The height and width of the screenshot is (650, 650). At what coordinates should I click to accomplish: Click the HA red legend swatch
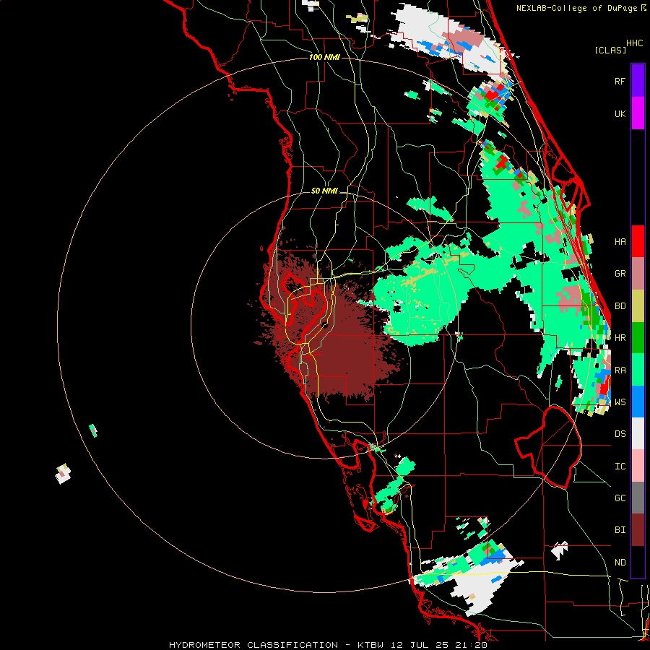638,241
